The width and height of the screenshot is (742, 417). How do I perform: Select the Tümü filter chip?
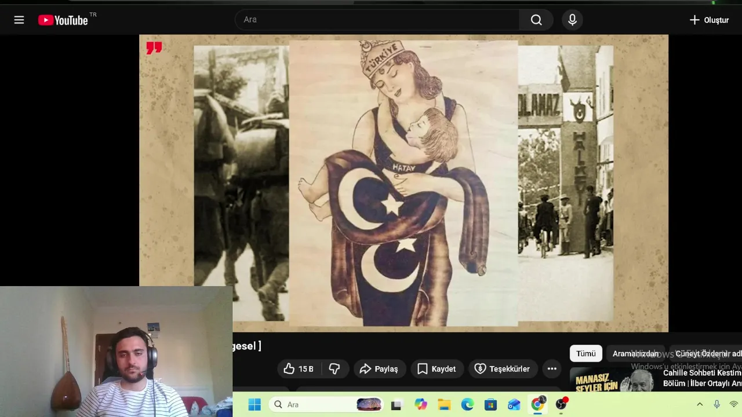(586, 353)
